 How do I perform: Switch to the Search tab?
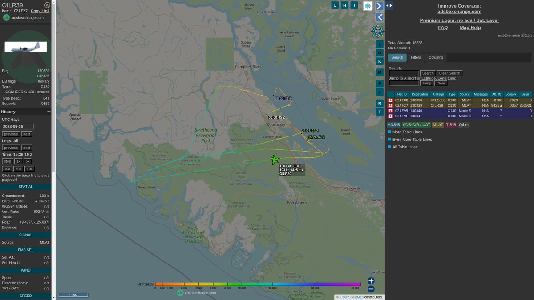click(x=397, y=57)
